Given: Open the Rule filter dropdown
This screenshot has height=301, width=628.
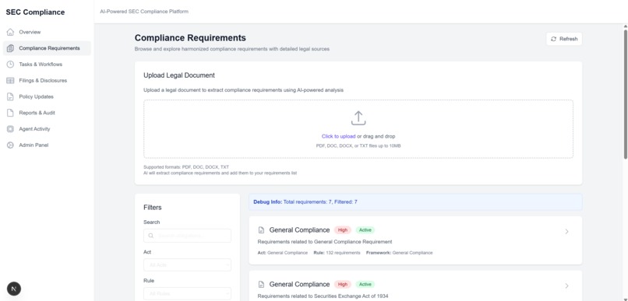Looking at the screenshot, I should (187, 294).
